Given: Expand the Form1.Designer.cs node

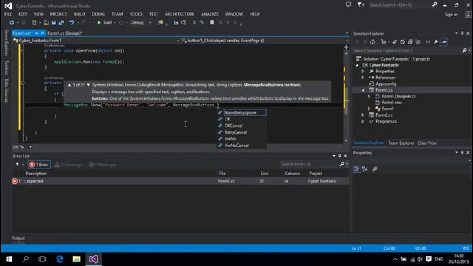Looking at the screenshot, I should (369, 96).
